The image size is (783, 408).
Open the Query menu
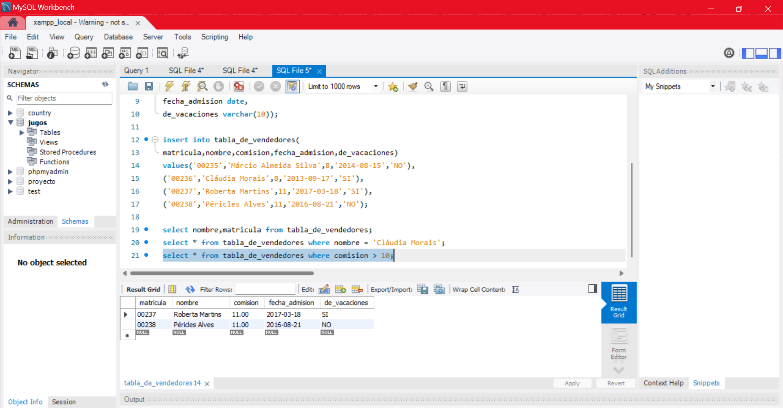pyautogui.click(x=84, y=37)
